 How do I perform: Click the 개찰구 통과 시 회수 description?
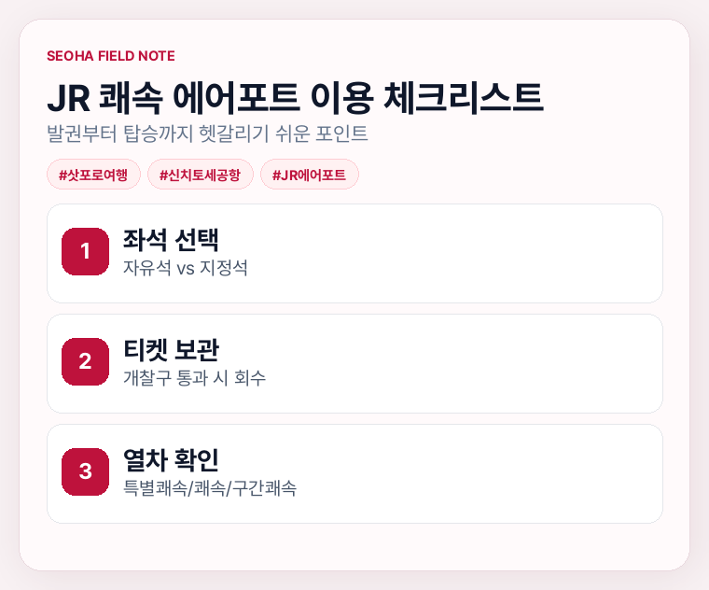tap(194, 378)
